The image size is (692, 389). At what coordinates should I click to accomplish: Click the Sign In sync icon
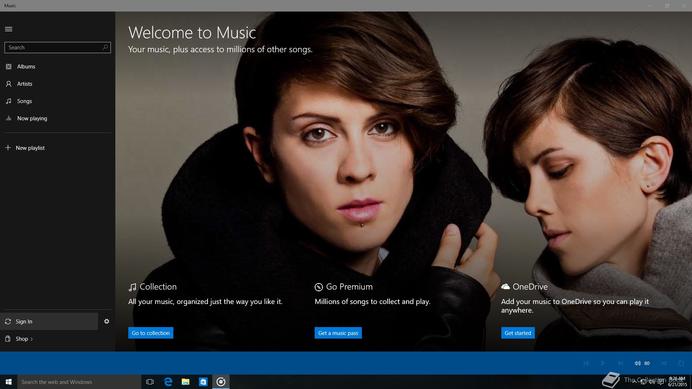[x=8, y=321]
